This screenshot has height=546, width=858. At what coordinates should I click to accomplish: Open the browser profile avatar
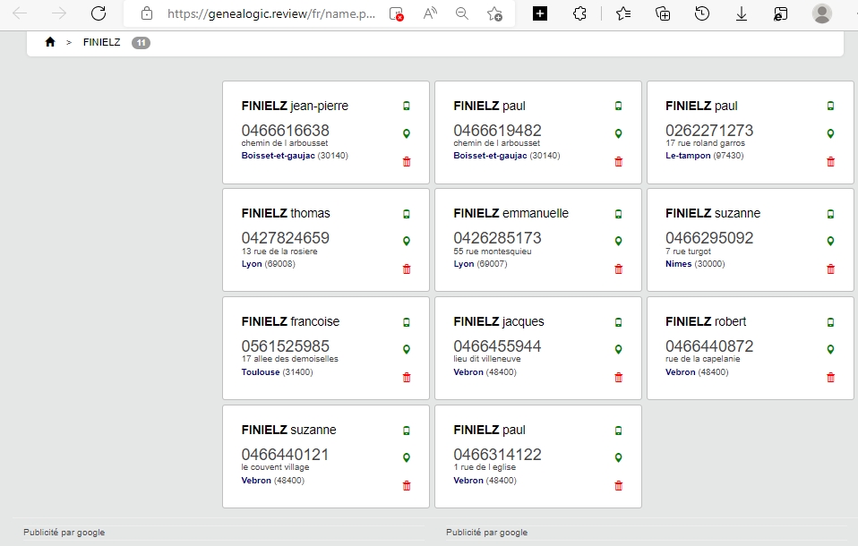point(822,13)
